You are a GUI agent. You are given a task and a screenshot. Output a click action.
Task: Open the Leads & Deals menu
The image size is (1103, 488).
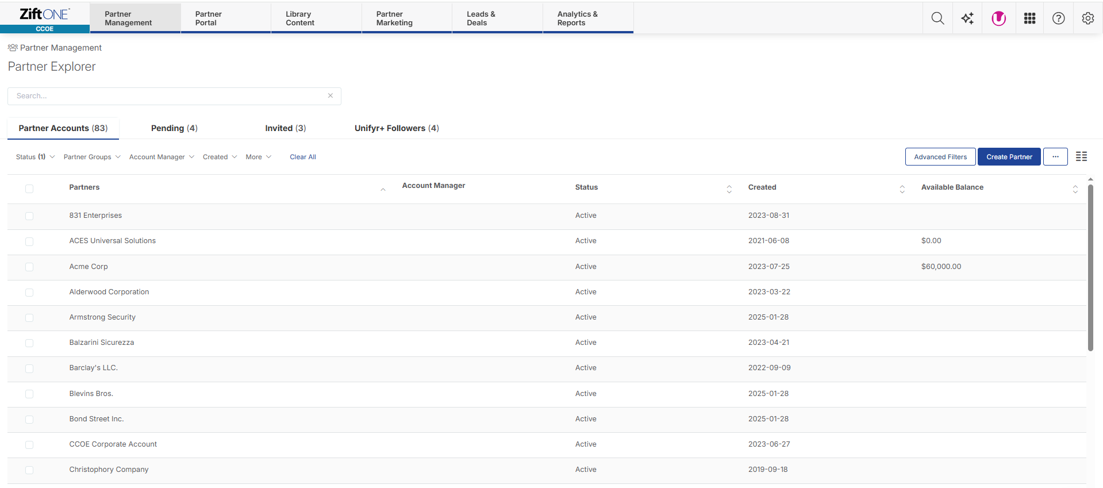click(497, 18)
